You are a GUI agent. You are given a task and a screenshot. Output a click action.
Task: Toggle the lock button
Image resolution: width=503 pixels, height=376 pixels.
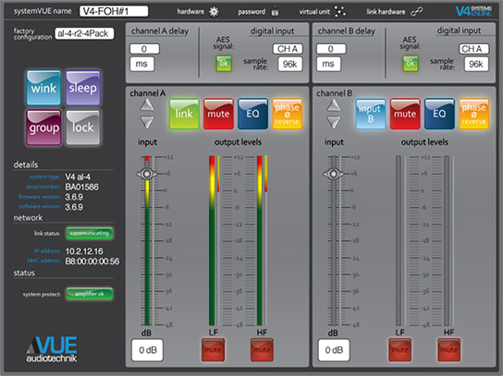tap(83, 127)
